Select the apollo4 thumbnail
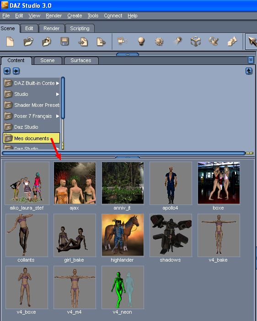Image resolution: width=257 pixels, height=321 pixels. coord(171,183)
